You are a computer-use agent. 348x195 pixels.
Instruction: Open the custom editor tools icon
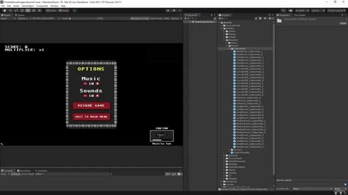coord(39,10)
